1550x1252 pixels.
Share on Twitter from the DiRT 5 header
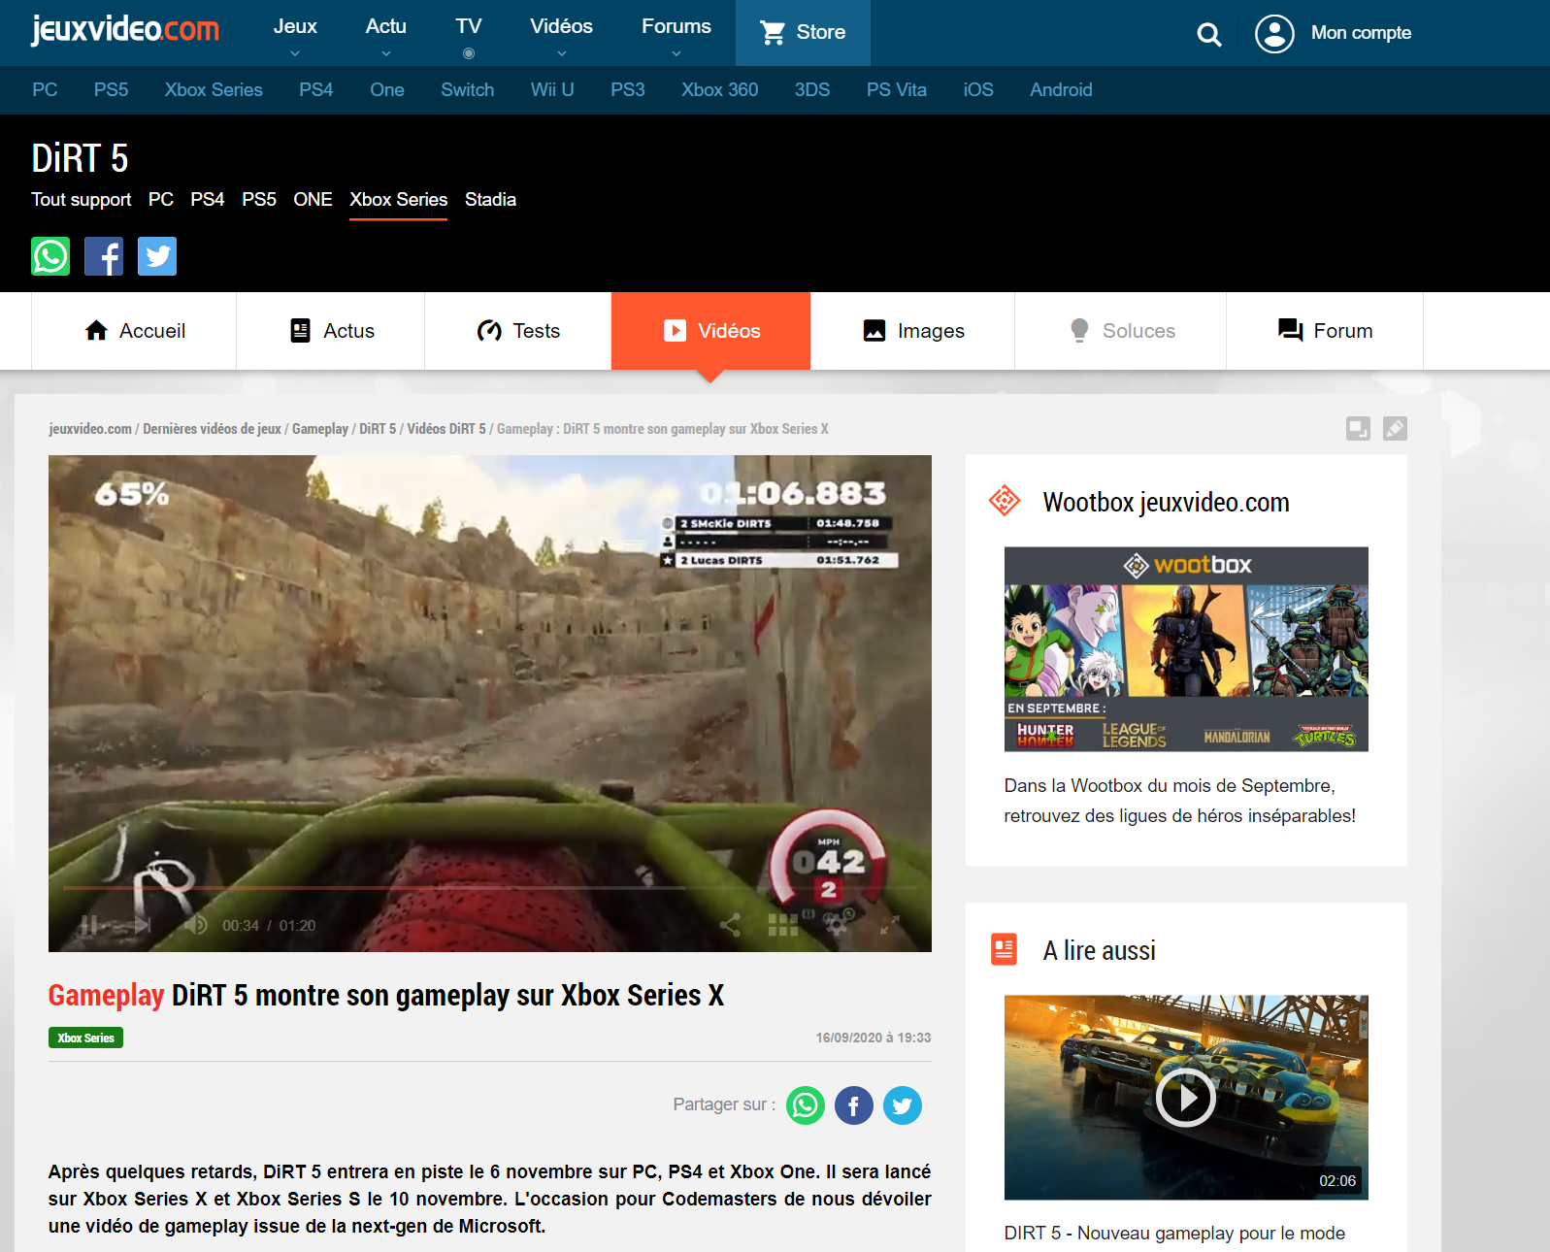click(157, 256)
